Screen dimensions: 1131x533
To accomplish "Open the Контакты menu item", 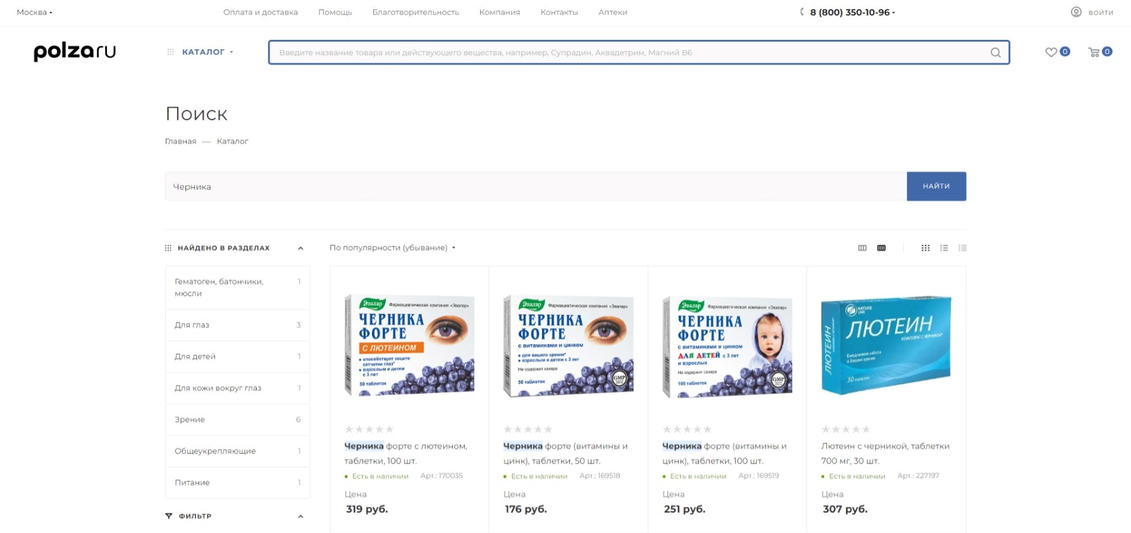I will (559, 12).
